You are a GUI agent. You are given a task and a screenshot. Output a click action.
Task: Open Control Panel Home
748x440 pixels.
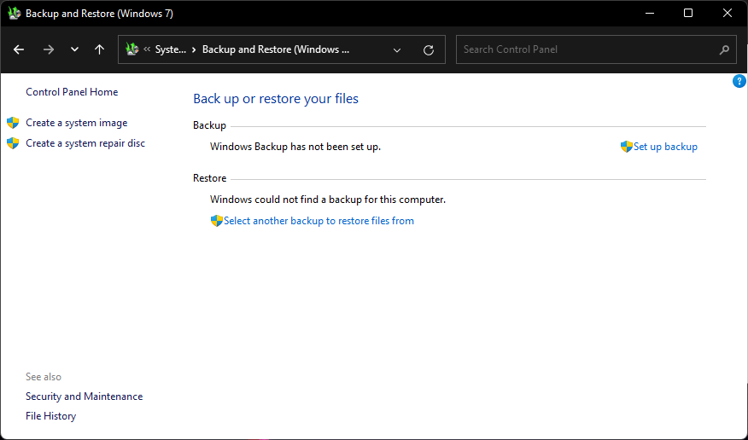(x=72, y=92)
